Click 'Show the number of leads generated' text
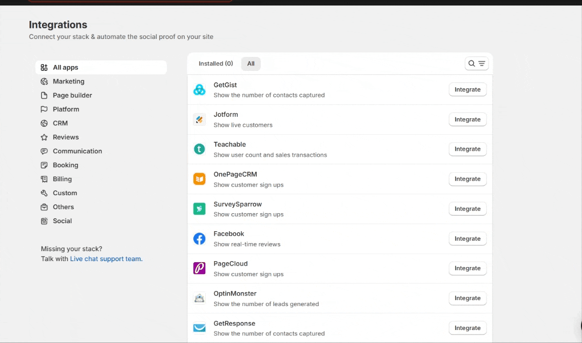The image size is (582, 343). pyautogui.click(x=266, y=304)
